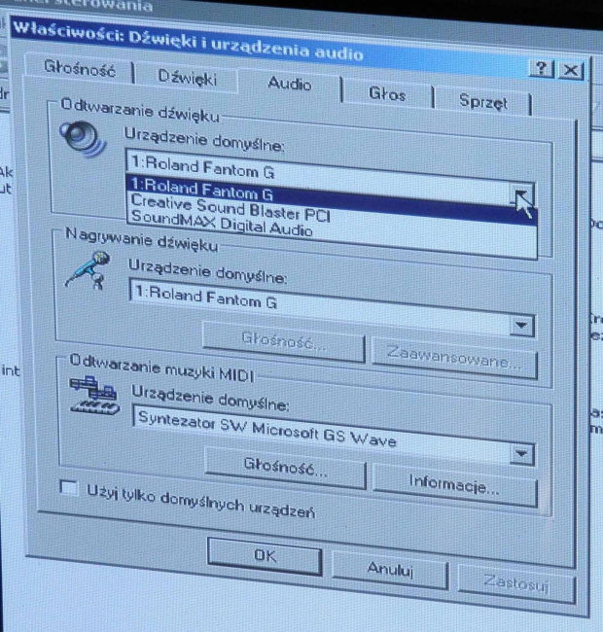The width and height of the screenshot is (603, 632).
Task: Click the Zaawansowane button
Action: coord(454,358)
